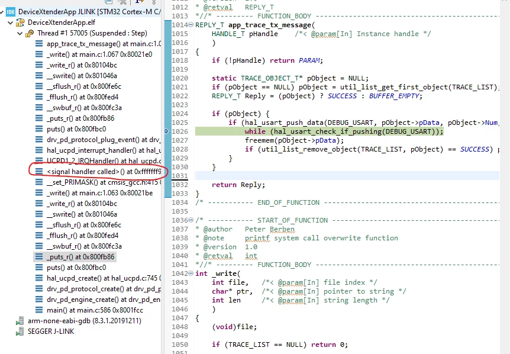510x354 pixels.
Task: Click the blue range indicator bar beside code
Action: (x=168, y=109)
